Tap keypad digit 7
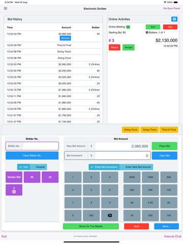This screenshot has height=244, width=183. pyautogui.click(x=73, y=203)
